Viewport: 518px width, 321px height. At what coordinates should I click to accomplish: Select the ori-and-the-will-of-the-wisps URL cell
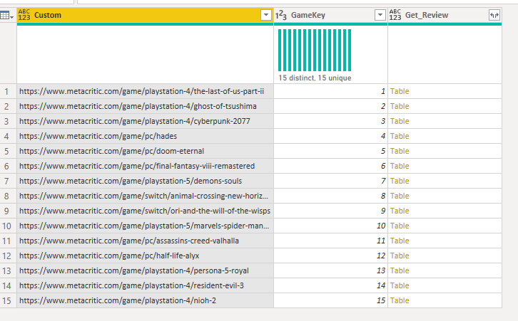(x=146, y=211)
